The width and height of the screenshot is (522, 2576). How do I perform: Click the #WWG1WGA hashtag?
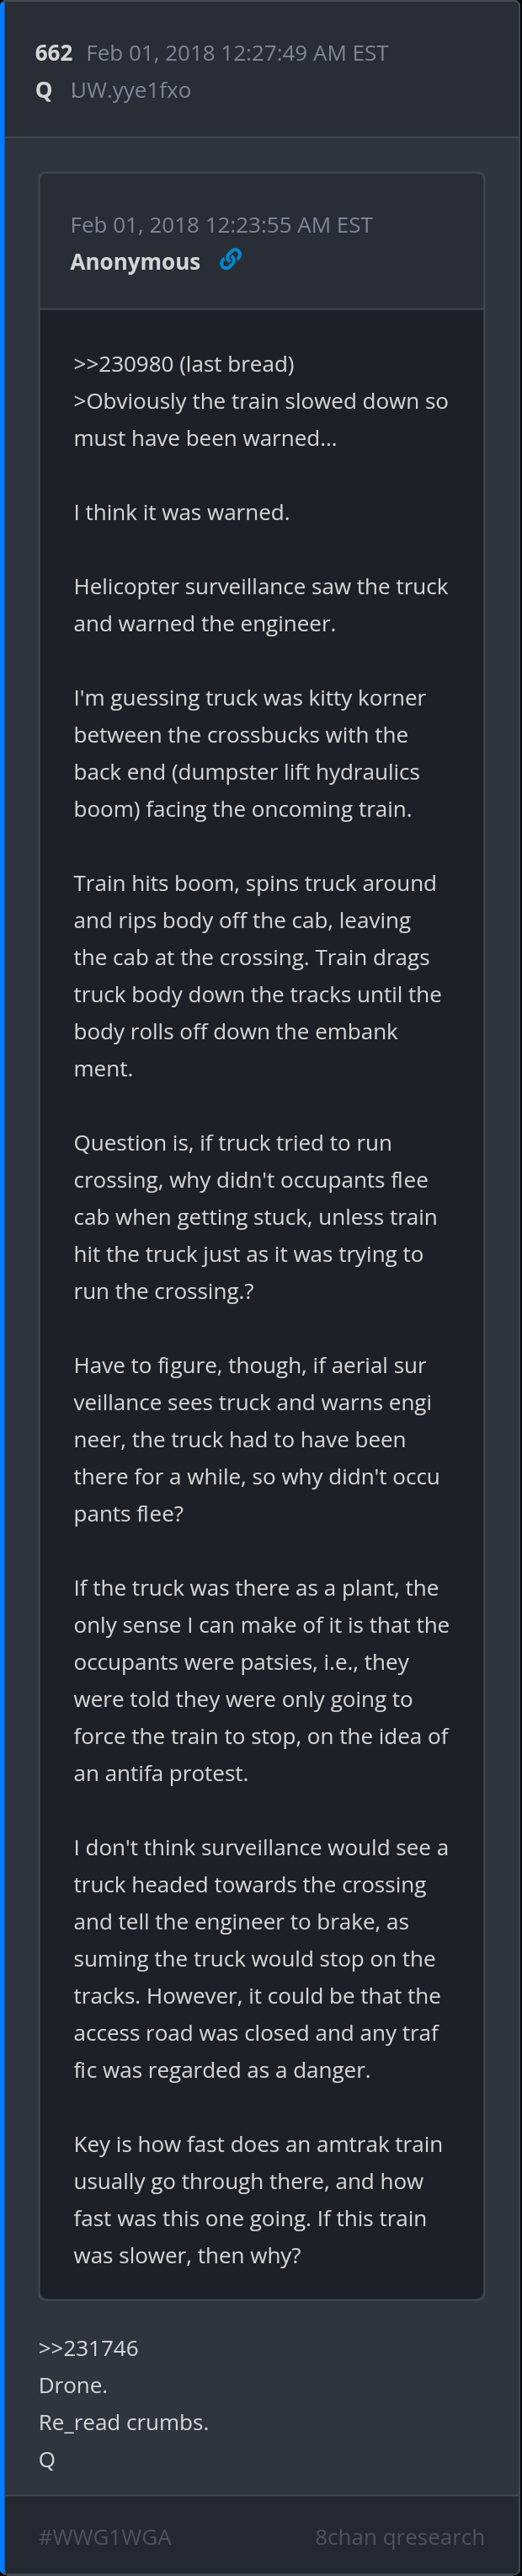(x=104, y=2537)
